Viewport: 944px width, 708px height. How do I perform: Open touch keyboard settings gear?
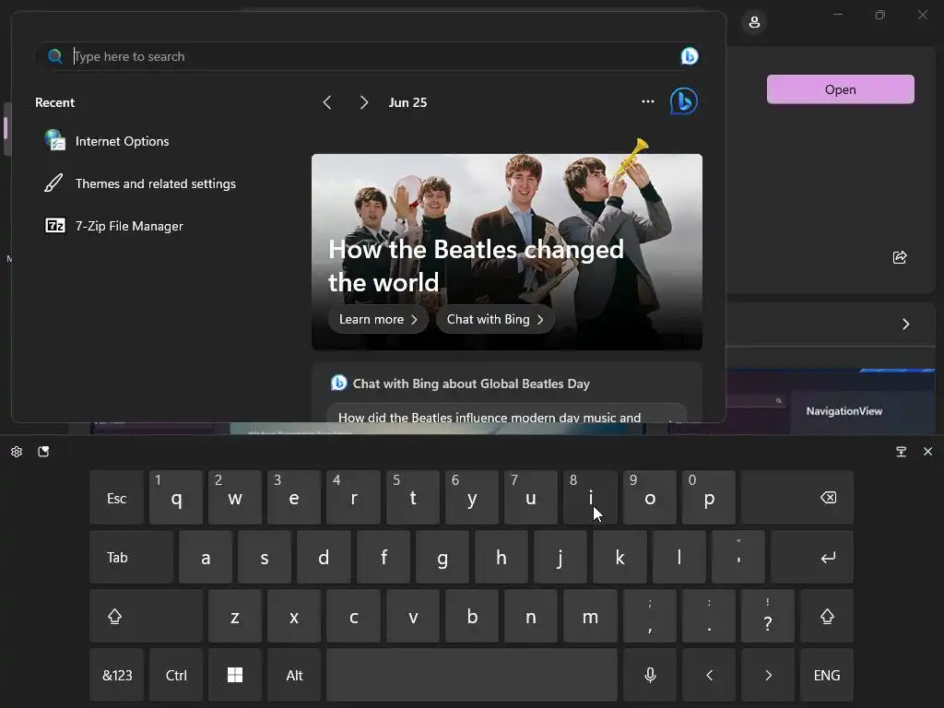click(x=17, y=452)
